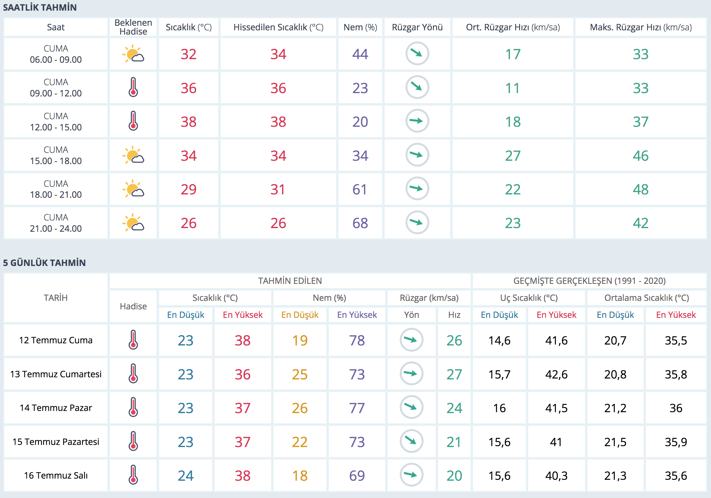Click thermometer icon for 16 Temmuz Salı
The width and height of the screenshot is (711, 498).
click(133, 475)
